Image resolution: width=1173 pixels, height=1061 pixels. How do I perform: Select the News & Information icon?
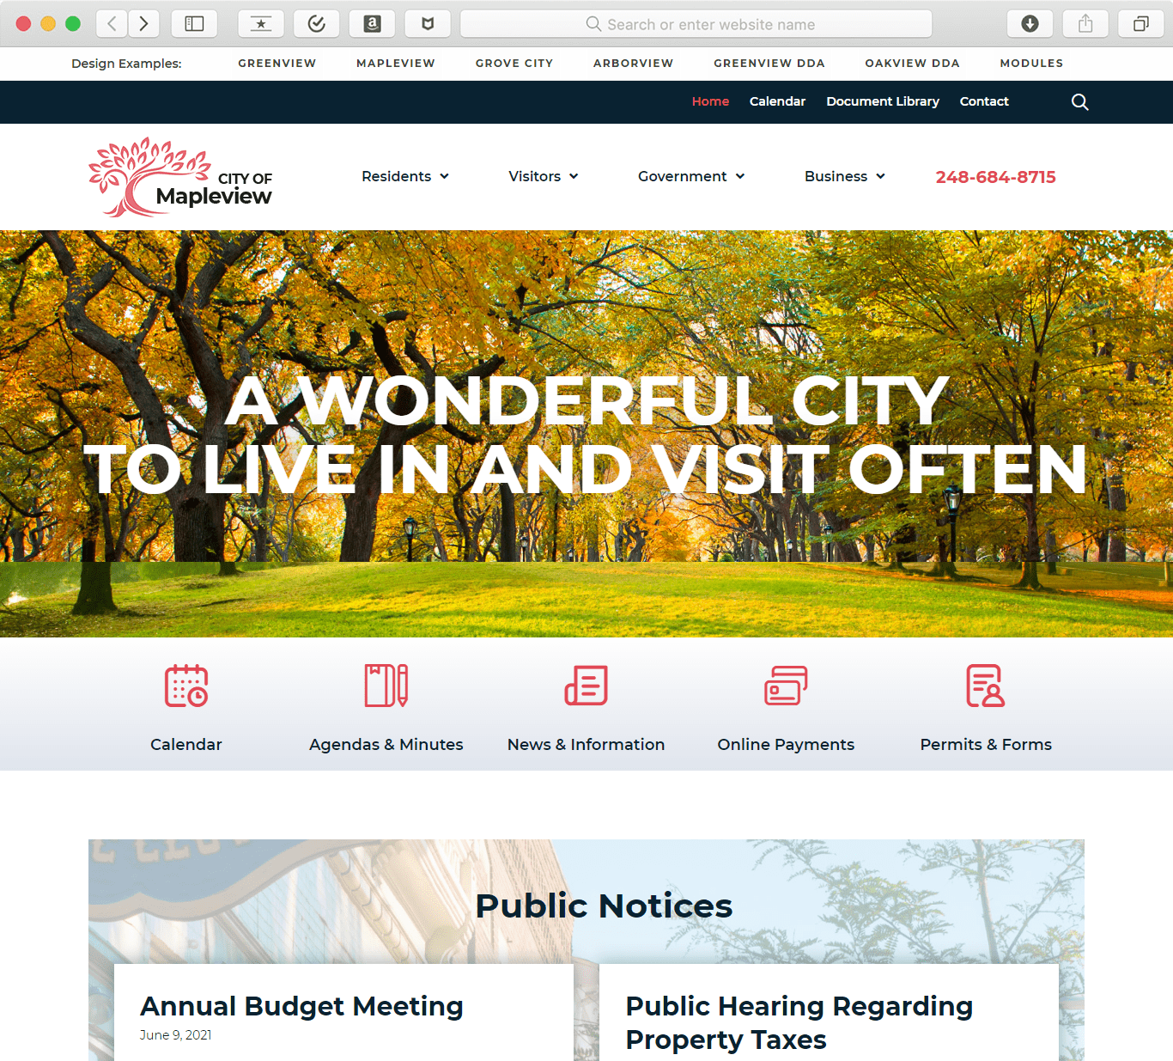[x=586, y=686]
